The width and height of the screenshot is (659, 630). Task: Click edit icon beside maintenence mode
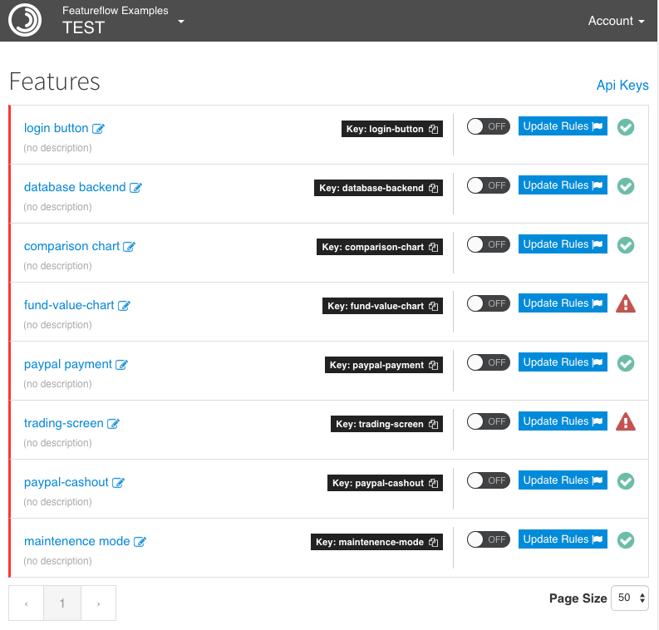click(140, 542)
